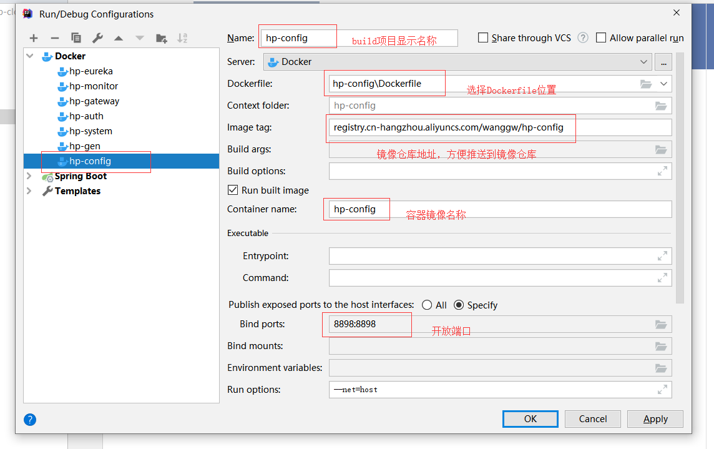This screenshot has height=449, width=714.
Task: Click the settings panel vertical scrollbar
Action: click(x=680, y=178)
